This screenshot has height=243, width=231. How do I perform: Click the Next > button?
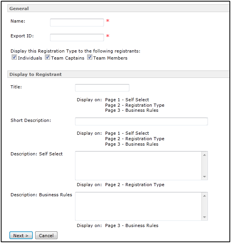[21, 235]
